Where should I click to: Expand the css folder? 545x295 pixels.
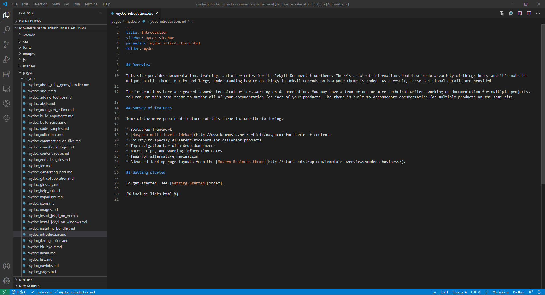(x=60, y=41)
